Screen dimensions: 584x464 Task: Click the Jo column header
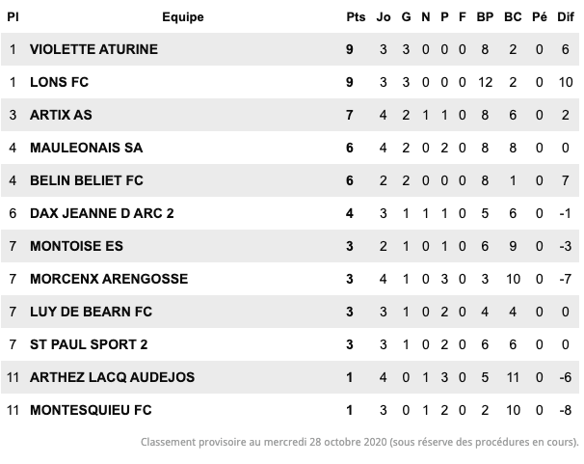coord(384,16)
